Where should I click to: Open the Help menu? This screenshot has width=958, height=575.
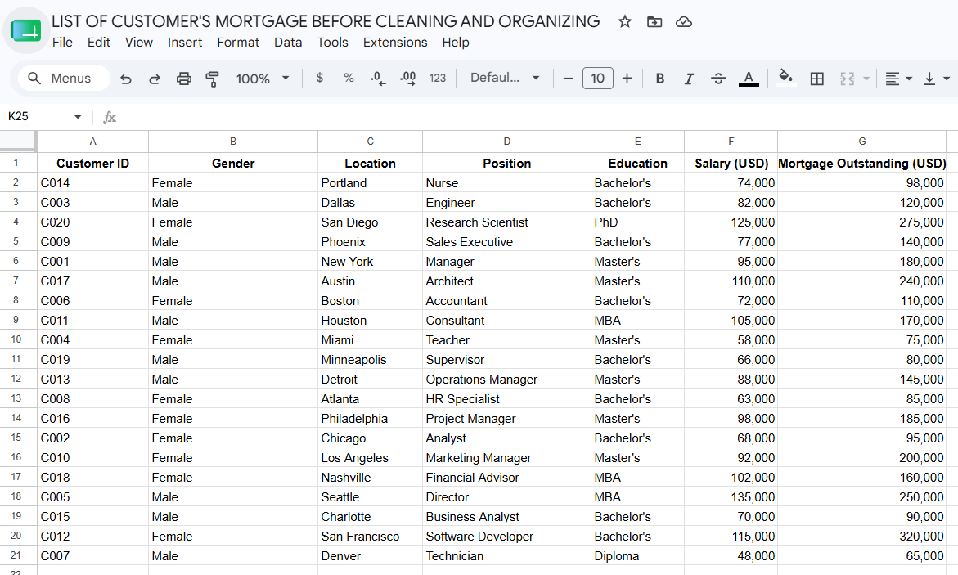pyautogui.click(x=455, y=43)
